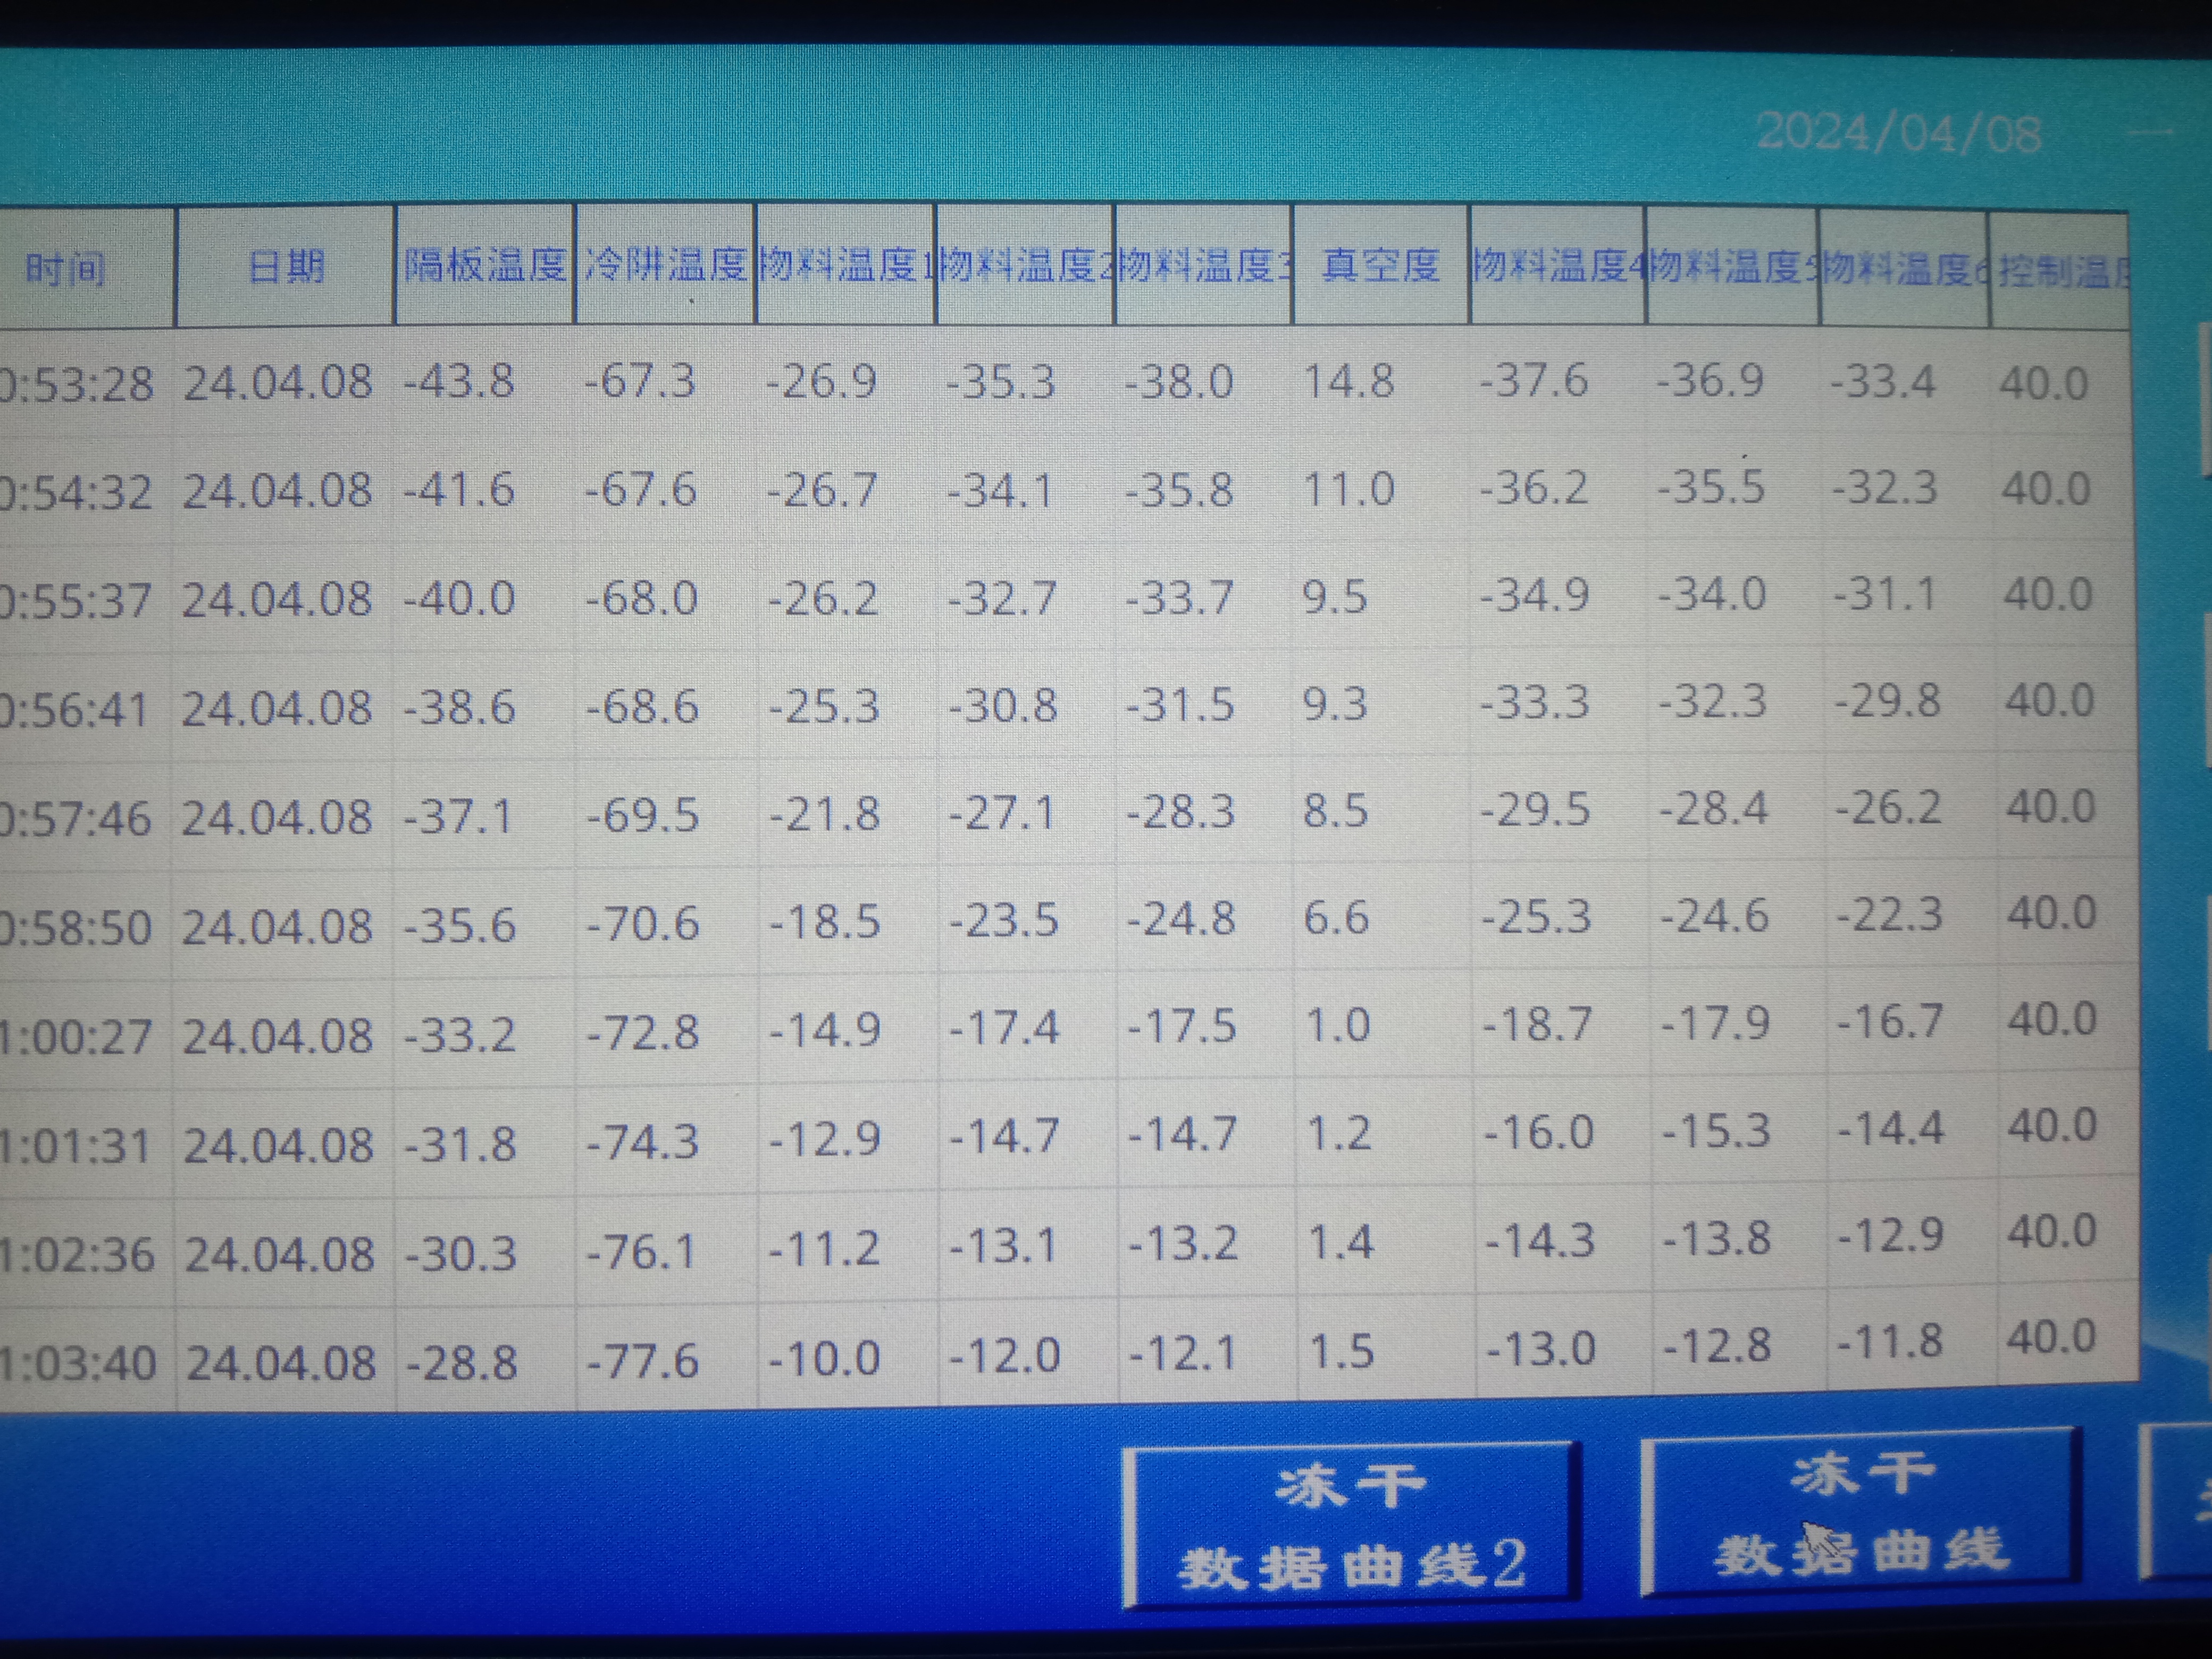Screen dimensions: 2212x1659
Task: Click vacuum value 11.0
Action: (1349, 490)
